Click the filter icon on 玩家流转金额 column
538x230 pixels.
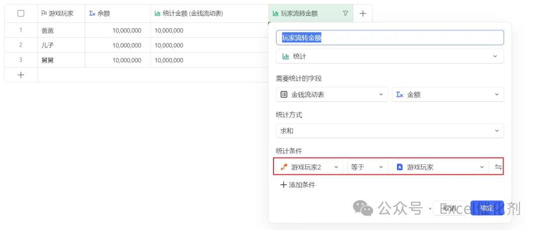pos(346,13)
